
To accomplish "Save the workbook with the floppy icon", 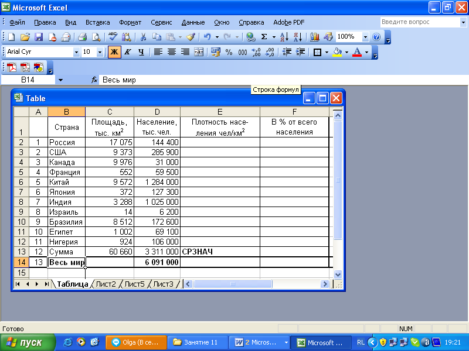I will pos(39,37).
